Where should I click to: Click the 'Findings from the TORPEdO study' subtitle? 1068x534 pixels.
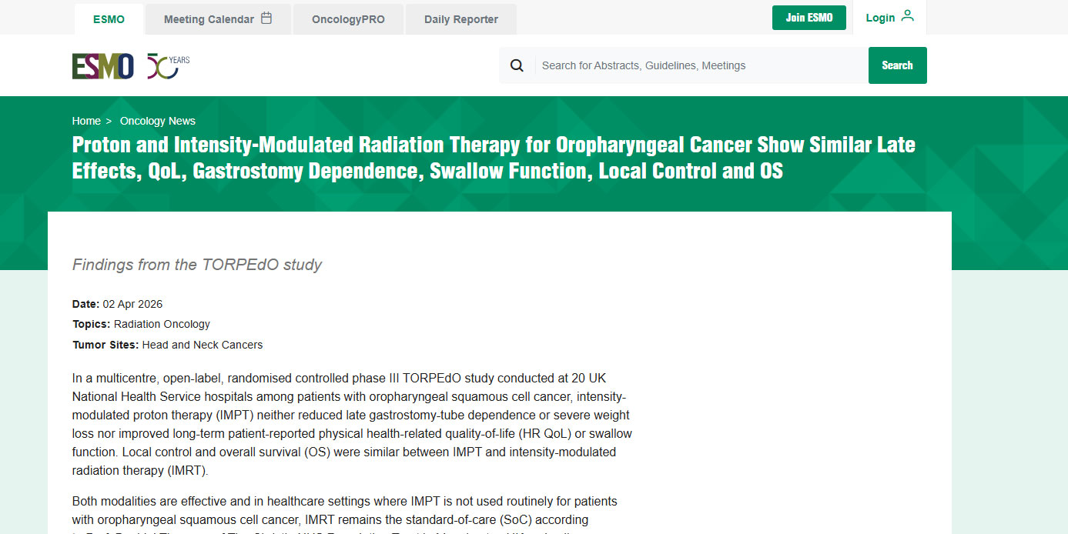(x=197, y=265)
